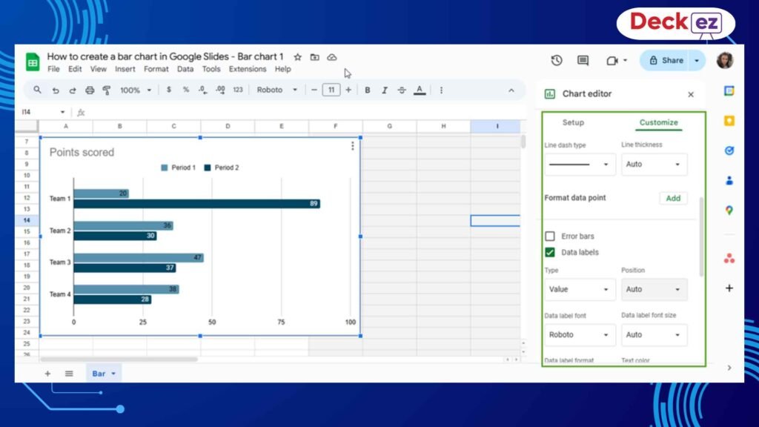Select the Paint format tool
The width and height of the screenshot is (759, 427).
[x=106, y=90]
